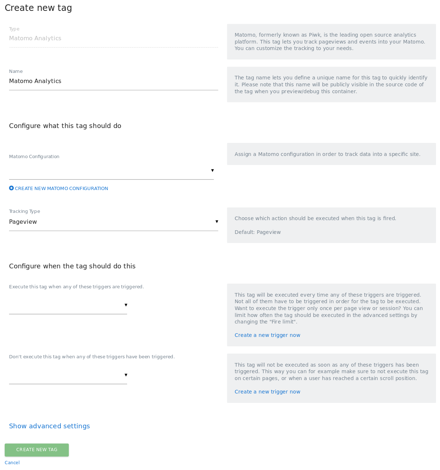Click Show advanced settings
This screenshot has height=470, width=440.
(49, 426)
